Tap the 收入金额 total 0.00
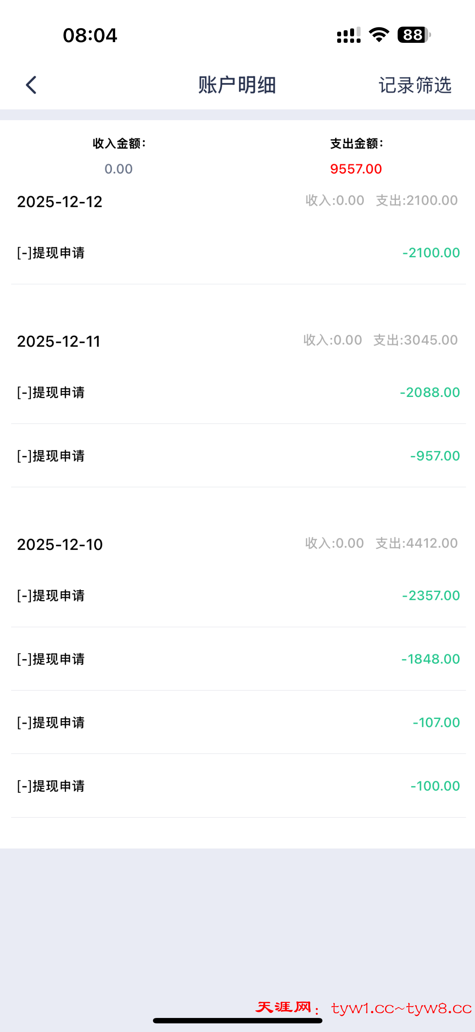475x1032 pixels. coord(118,169)
